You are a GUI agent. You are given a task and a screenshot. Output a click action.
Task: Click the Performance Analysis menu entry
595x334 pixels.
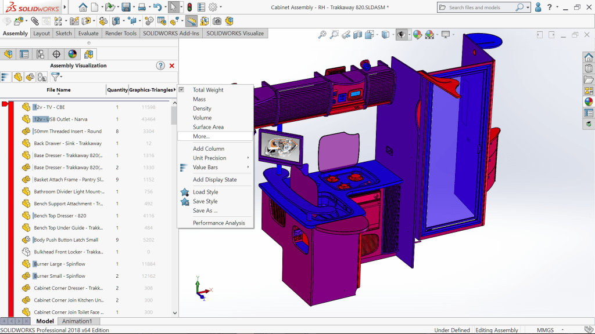219,223
